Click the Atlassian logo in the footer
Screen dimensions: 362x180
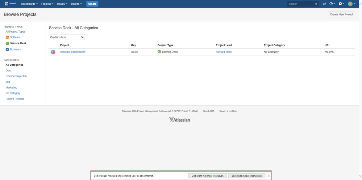pos(180,120)
